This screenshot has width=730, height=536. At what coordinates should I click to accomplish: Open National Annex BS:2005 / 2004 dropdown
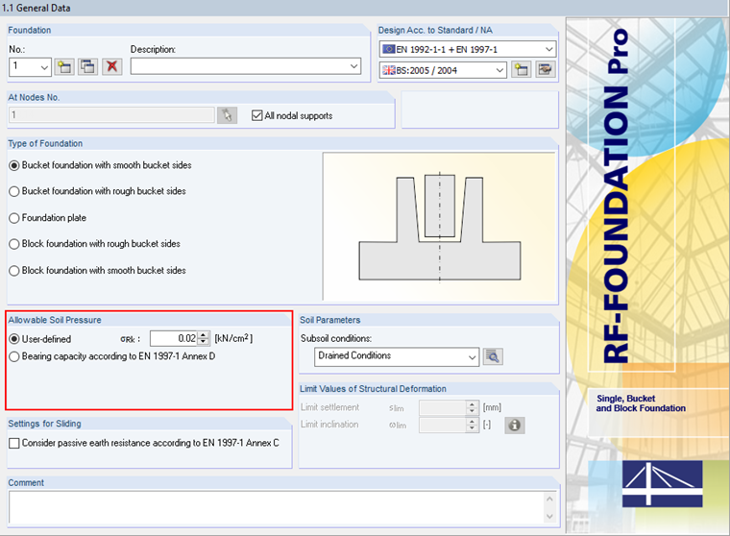499,70
